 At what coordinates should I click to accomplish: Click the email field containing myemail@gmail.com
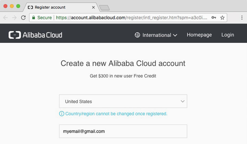[x=123, y=131]
